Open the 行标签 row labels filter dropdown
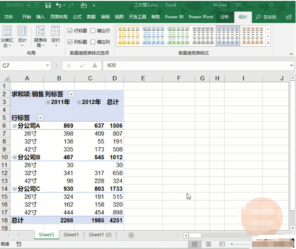The width and height of the screenshot is (296, 249). pos(40,118)
